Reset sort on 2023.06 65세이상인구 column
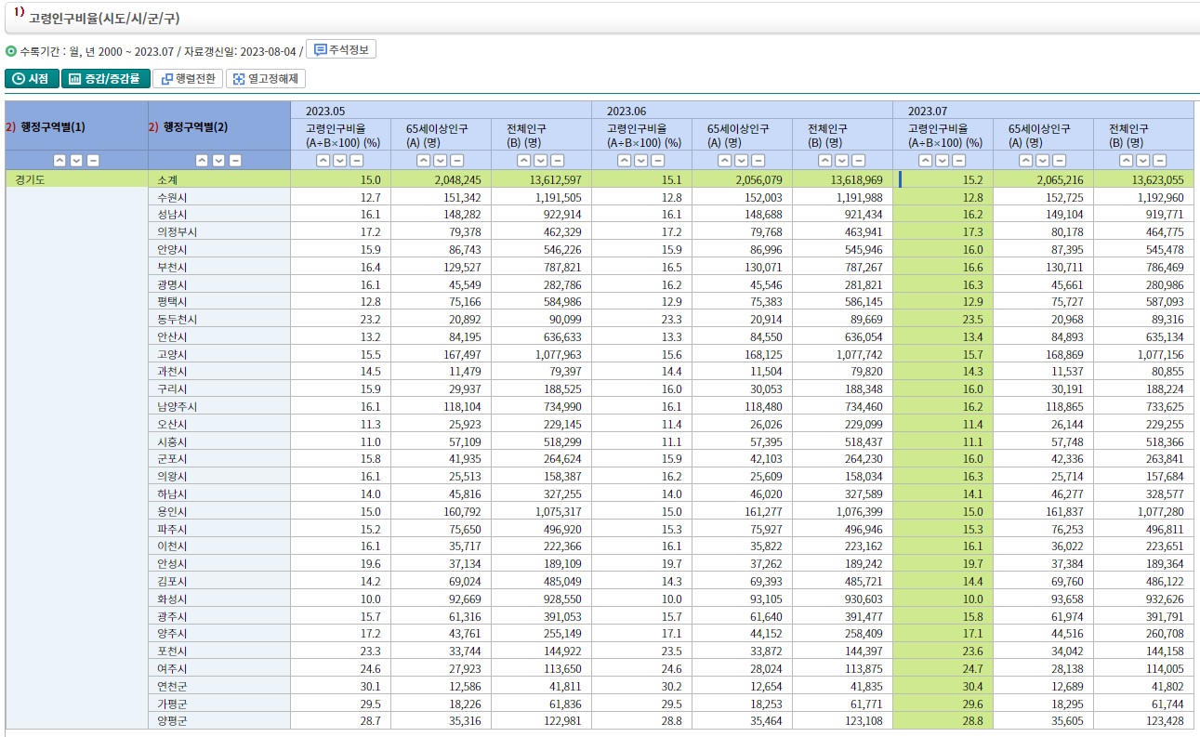The image size is (1200, 737). (x=758, y=161)
